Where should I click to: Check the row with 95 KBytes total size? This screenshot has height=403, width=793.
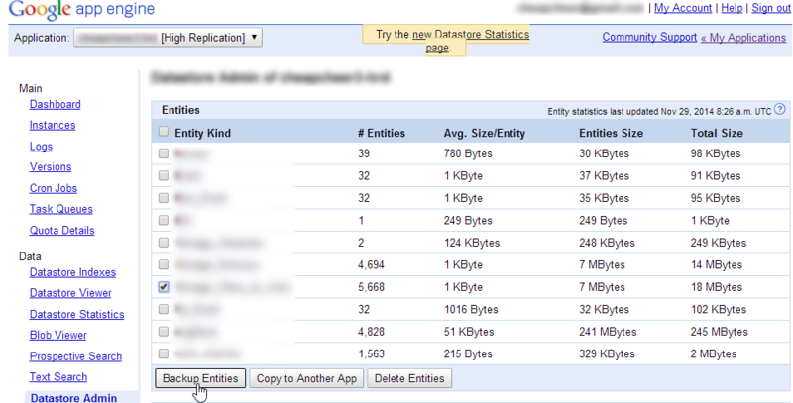click(x=163, y=197)
